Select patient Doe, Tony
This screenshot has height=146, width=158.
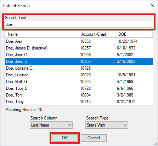79,102
